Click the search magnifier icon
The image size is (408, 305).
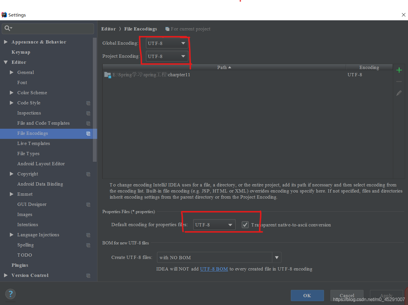8,28
